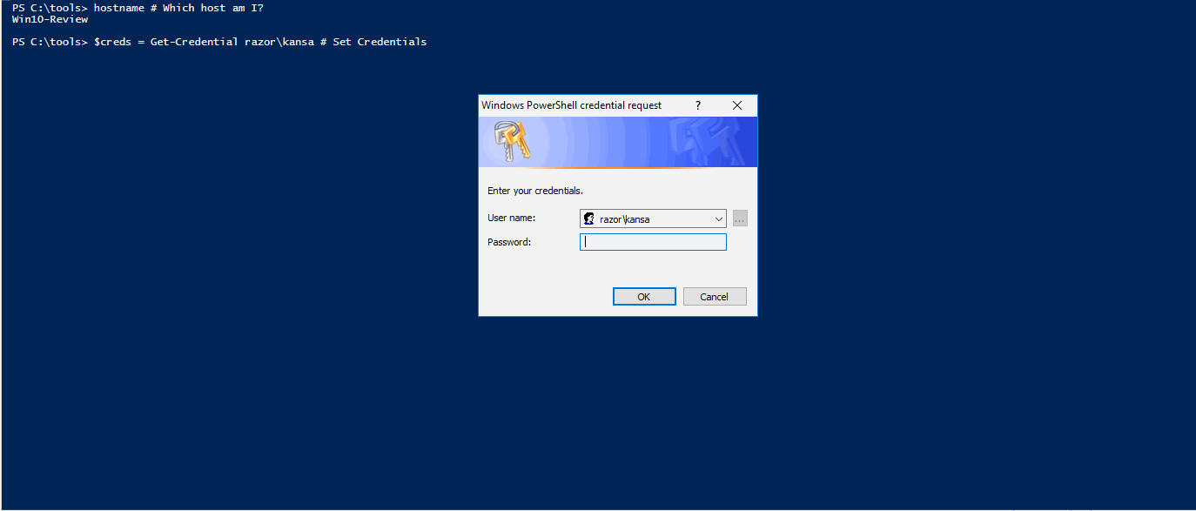Click the OK button in credential dialog
The image size is (1196, 511).
tap(644, 297)
